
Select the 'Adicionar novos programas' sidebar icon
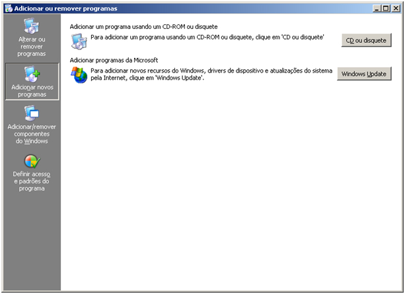(32, 73)
